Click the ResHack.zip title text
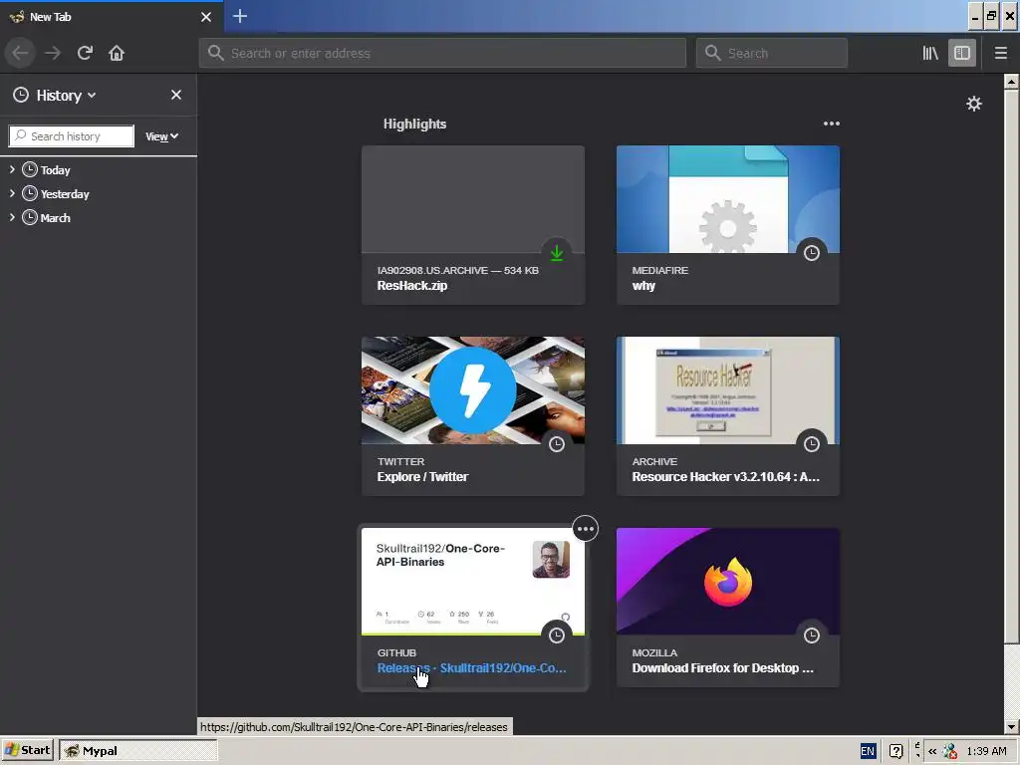Viewport: 1020px width, 765px height. 412,286
